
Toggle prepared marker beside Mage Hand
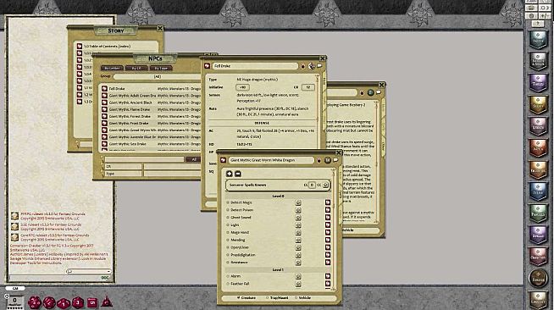[x=228, y=233]
